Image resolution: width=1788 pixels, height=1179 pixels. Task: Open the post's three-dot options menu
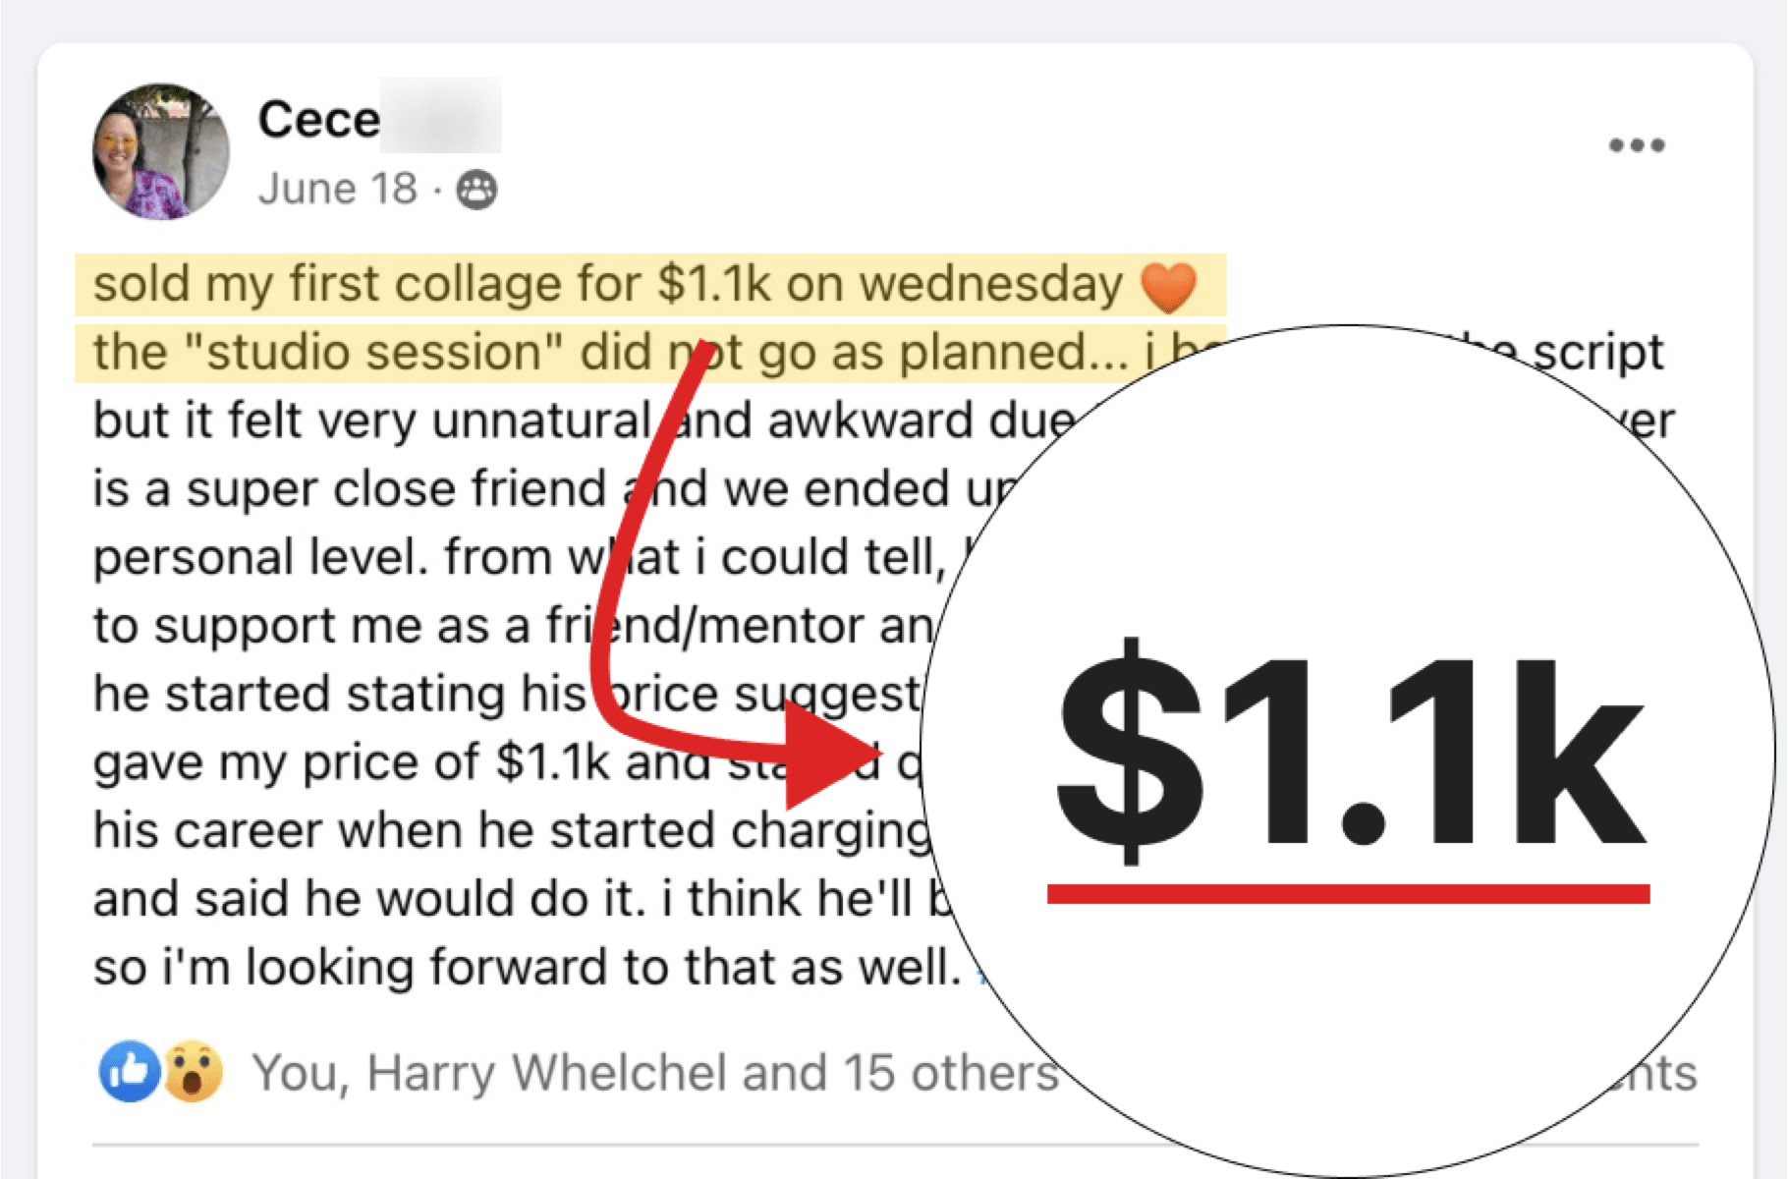[x=1637, y=146]
